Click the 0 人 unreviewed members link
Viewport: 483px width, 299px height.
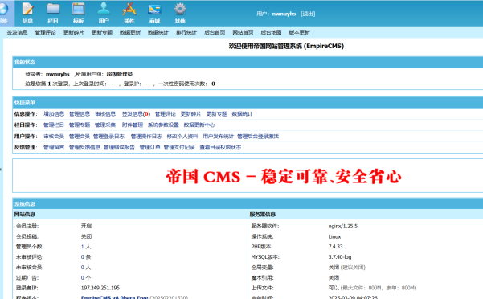(x=86, y=268)
